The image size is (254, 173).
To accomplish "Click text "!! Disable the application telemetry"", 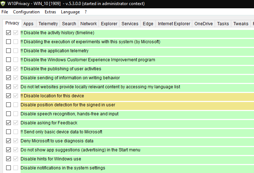I will click(x=54, y=51).
